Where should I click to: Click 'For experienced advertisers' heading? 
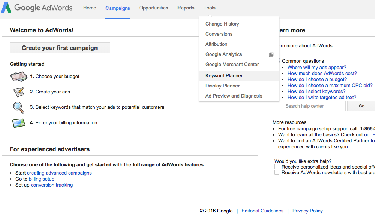50,149
